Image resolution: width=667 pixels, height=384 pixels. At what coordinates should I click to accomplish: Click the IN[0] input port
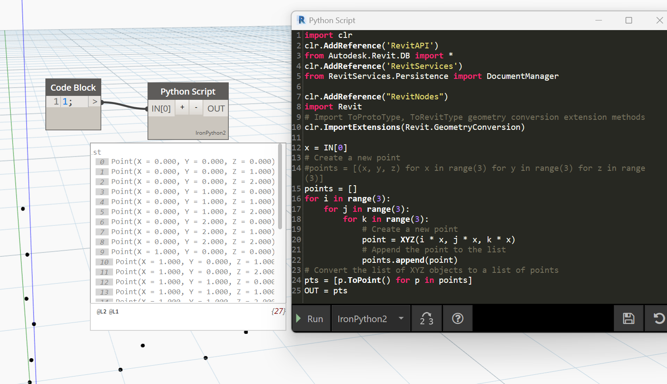tap(161, 108)
